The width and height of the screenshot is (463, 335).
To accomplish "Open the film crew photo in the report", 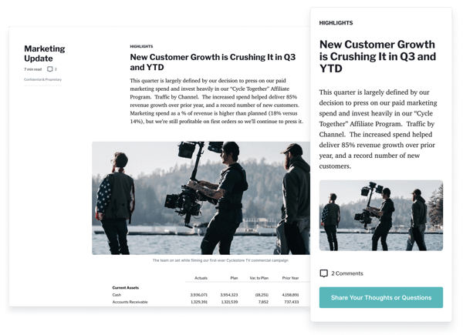I will point(201,198).
